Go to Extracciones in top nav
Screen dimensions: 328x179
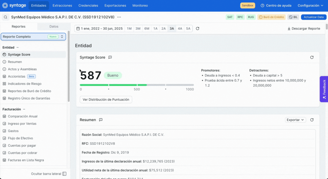(x=62, y=5)
